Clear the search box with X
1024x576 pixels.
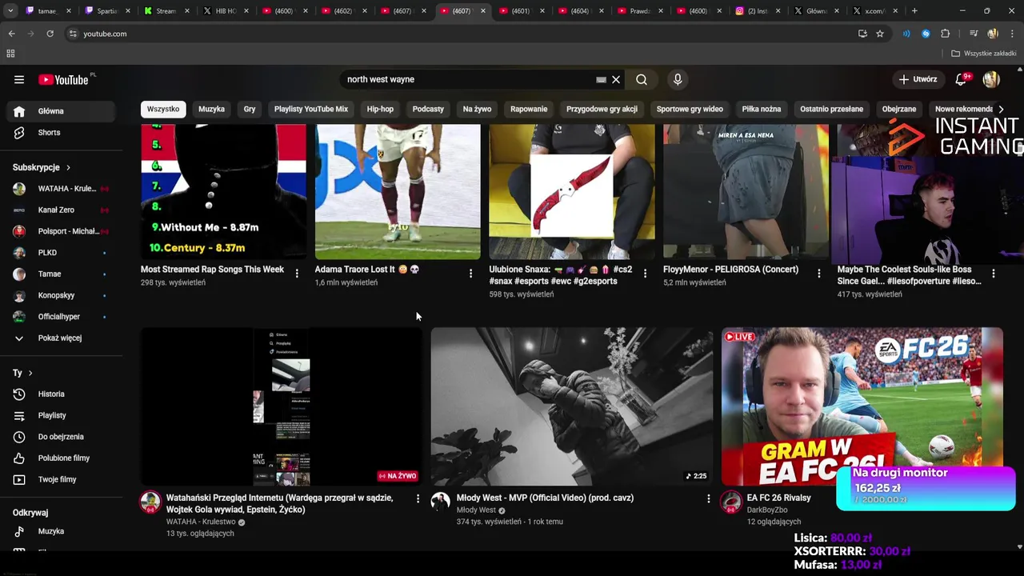(x=616, y=79)
